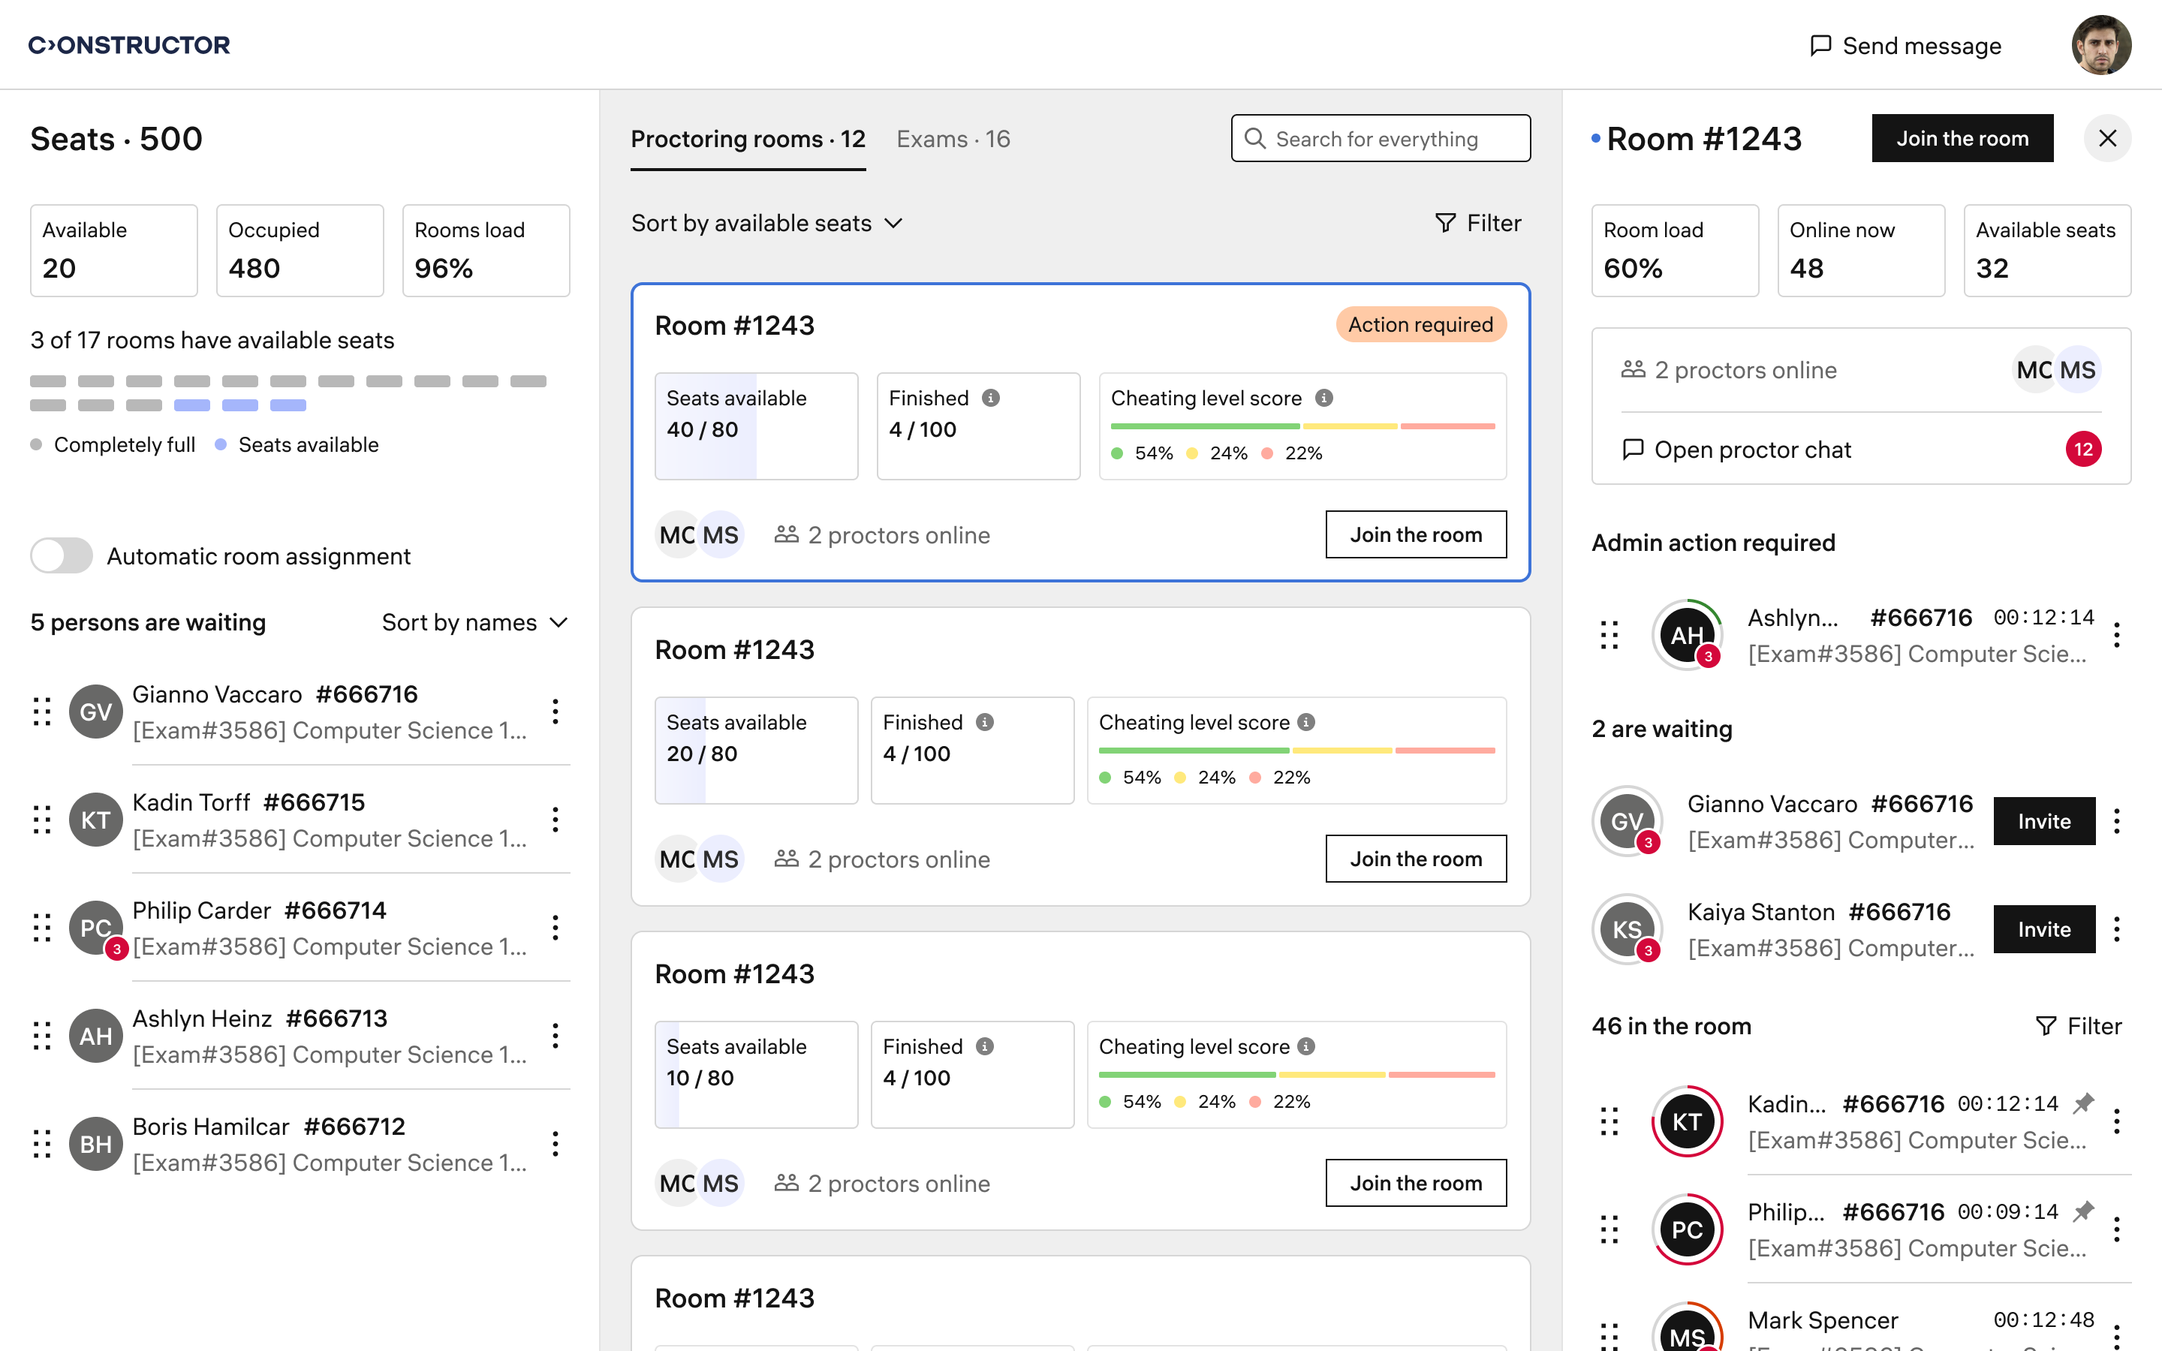Click the Search for everything field
This screenshot has height=1351, width=2162.
click(x=1381, y=139)
